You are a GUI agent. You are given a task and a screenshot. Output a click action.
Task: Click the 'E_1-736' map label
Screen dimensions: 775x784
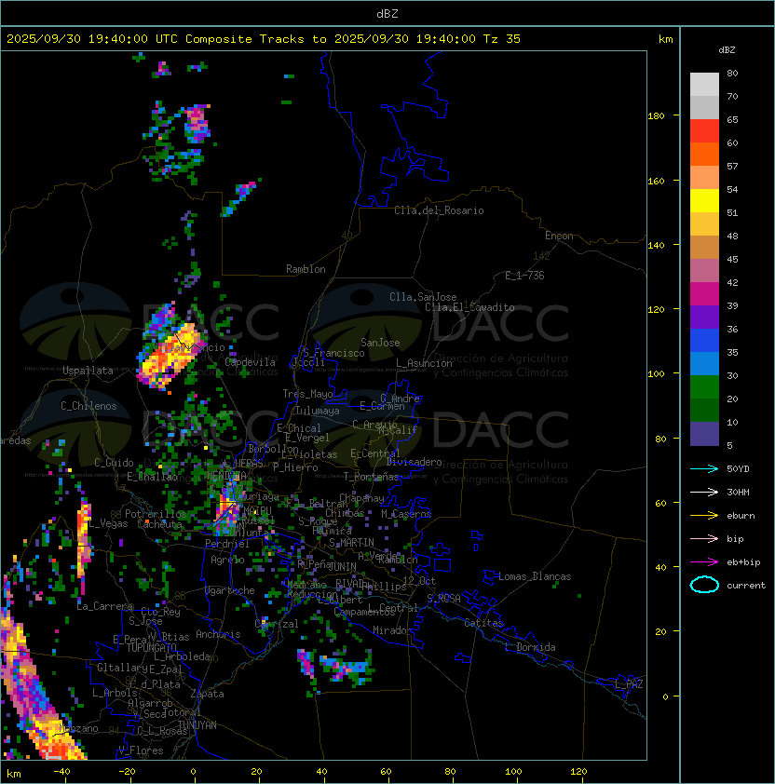pyautogui.click(x=524, y=276)
